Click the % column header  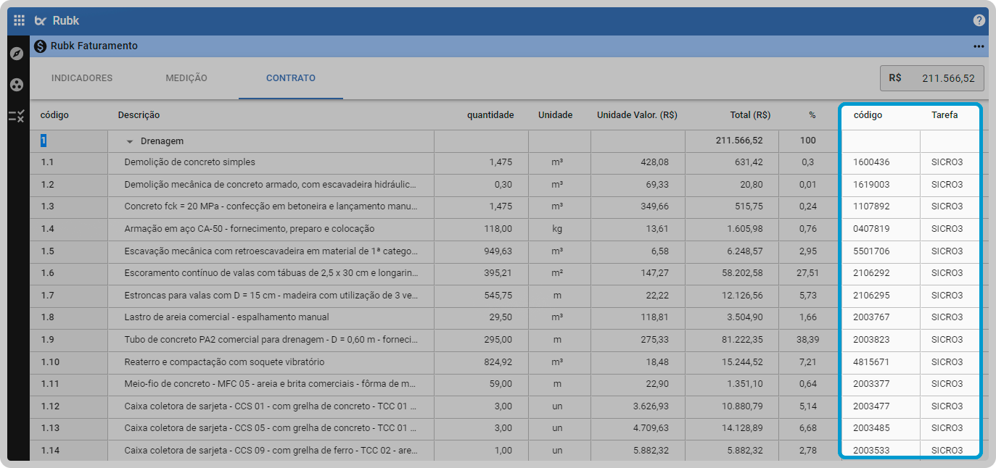click(812, 115)
